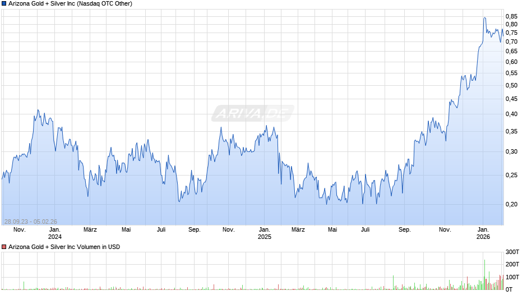This screenshot has width=527, height=295.
Task: Click the 200T volume axis label
Action: 512,264
